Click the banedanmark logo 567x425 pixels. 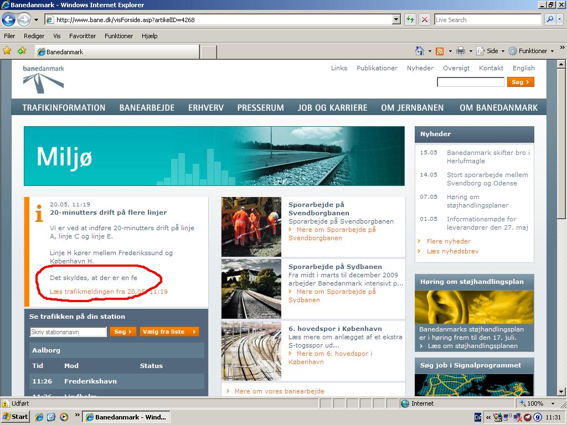(x=43, y=79)
